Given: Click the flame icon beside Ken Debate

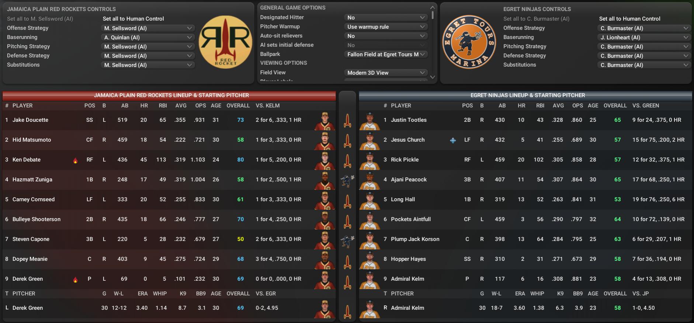Looking at the screenshot, I should point(75,160).
